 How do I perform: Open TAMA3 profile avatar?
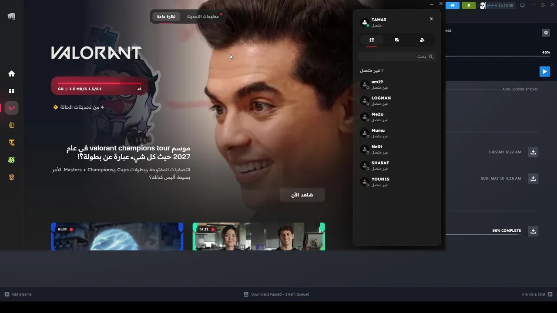365,22
